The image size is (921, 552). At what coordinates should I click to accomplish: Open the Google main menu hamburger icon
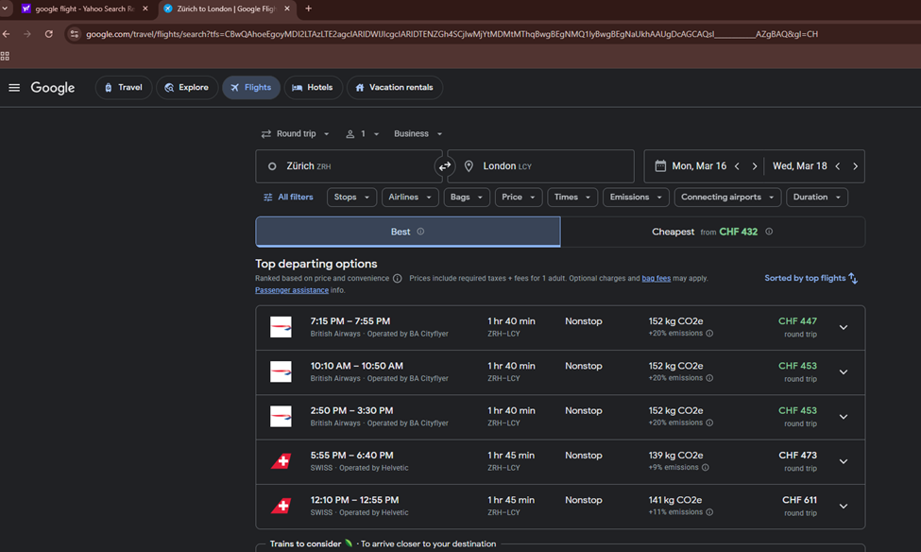point(14,88)
